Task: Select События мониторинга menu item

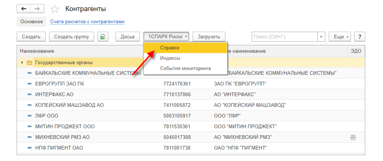Action: click(x=185, y=69)
